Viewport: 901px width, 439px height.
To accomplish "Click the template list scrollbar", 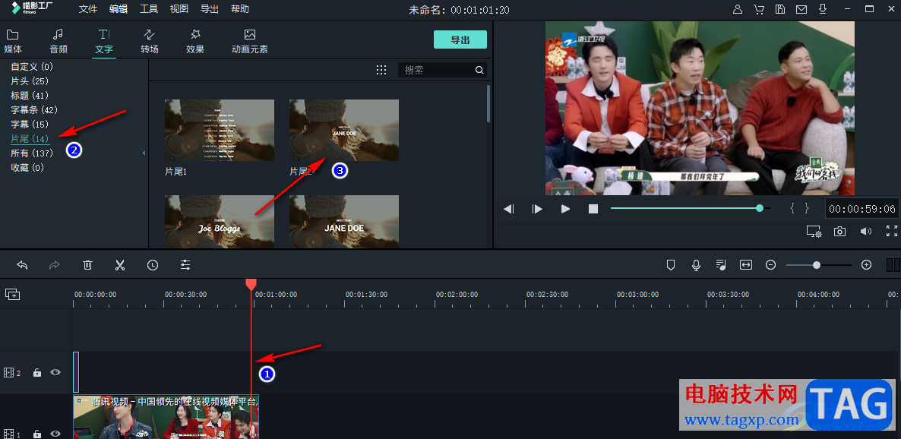I will click(x=489, y=103).
